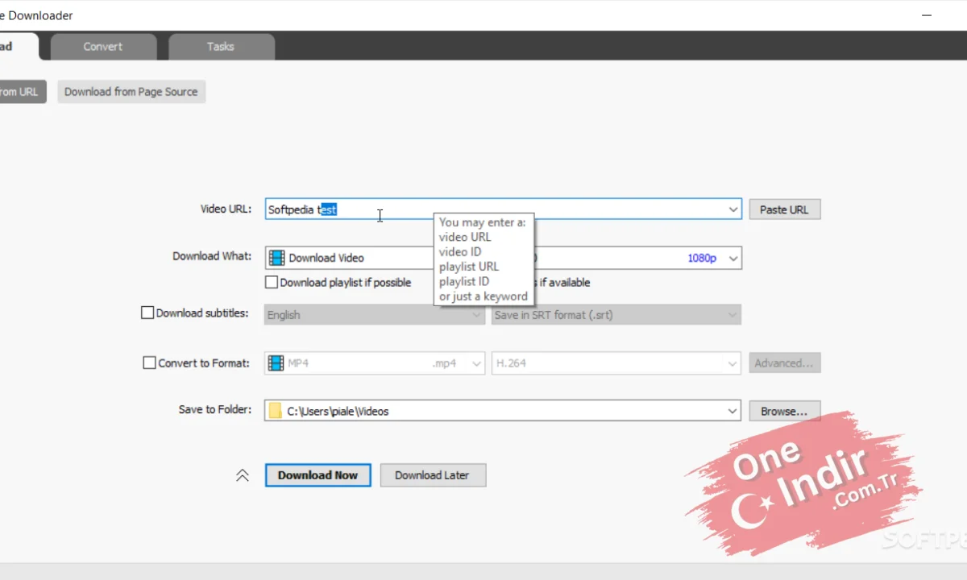The width and height of the screenshot is (967, 580).
Task: Expand the Save to Folder dropdown
Action: 733,411
